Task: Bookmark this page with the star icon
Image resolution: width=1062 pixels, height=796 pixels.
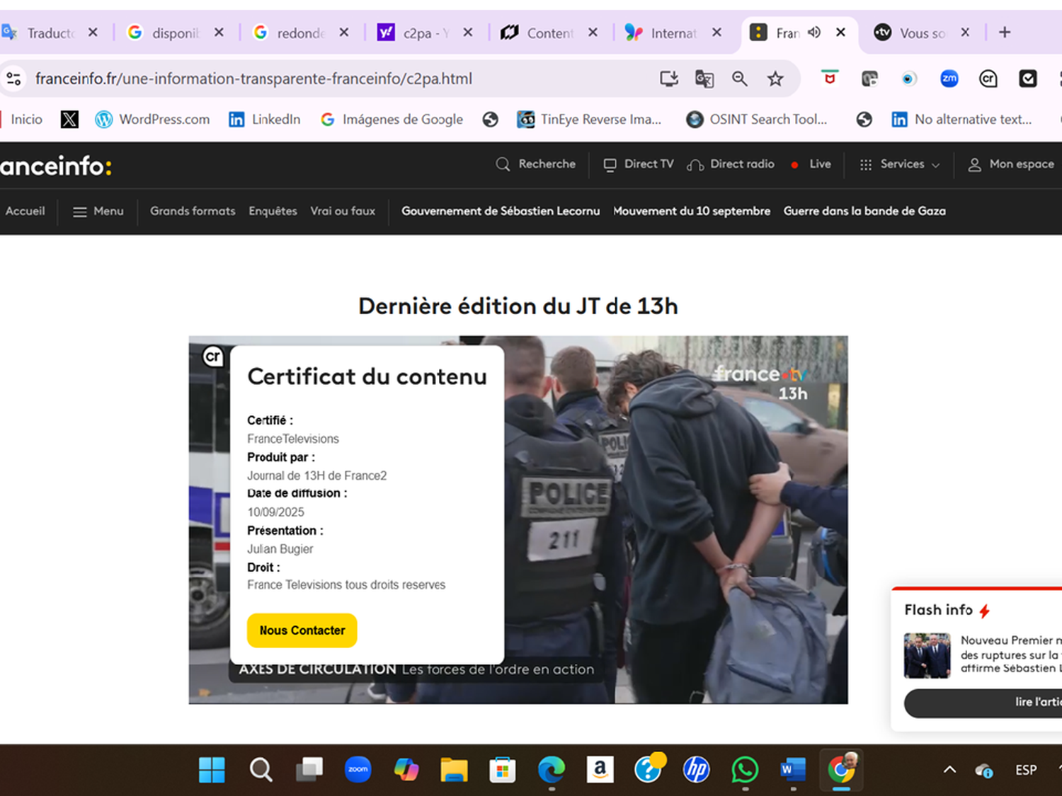Action: tap(775, 79)
